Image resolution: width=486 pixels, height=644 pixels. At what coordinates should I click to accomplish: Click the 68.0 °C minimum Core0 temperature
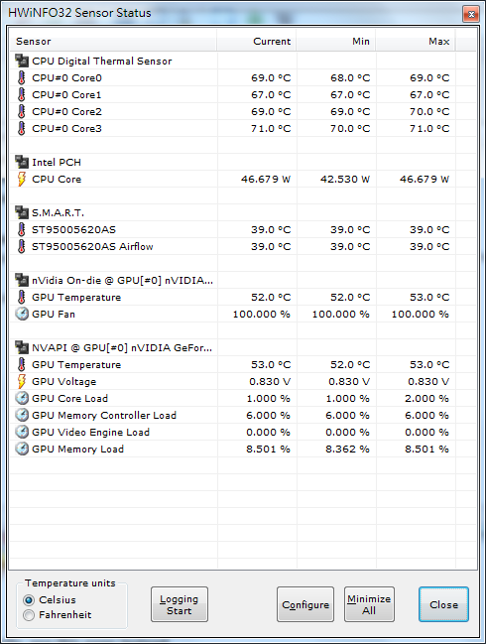point(350,77)
